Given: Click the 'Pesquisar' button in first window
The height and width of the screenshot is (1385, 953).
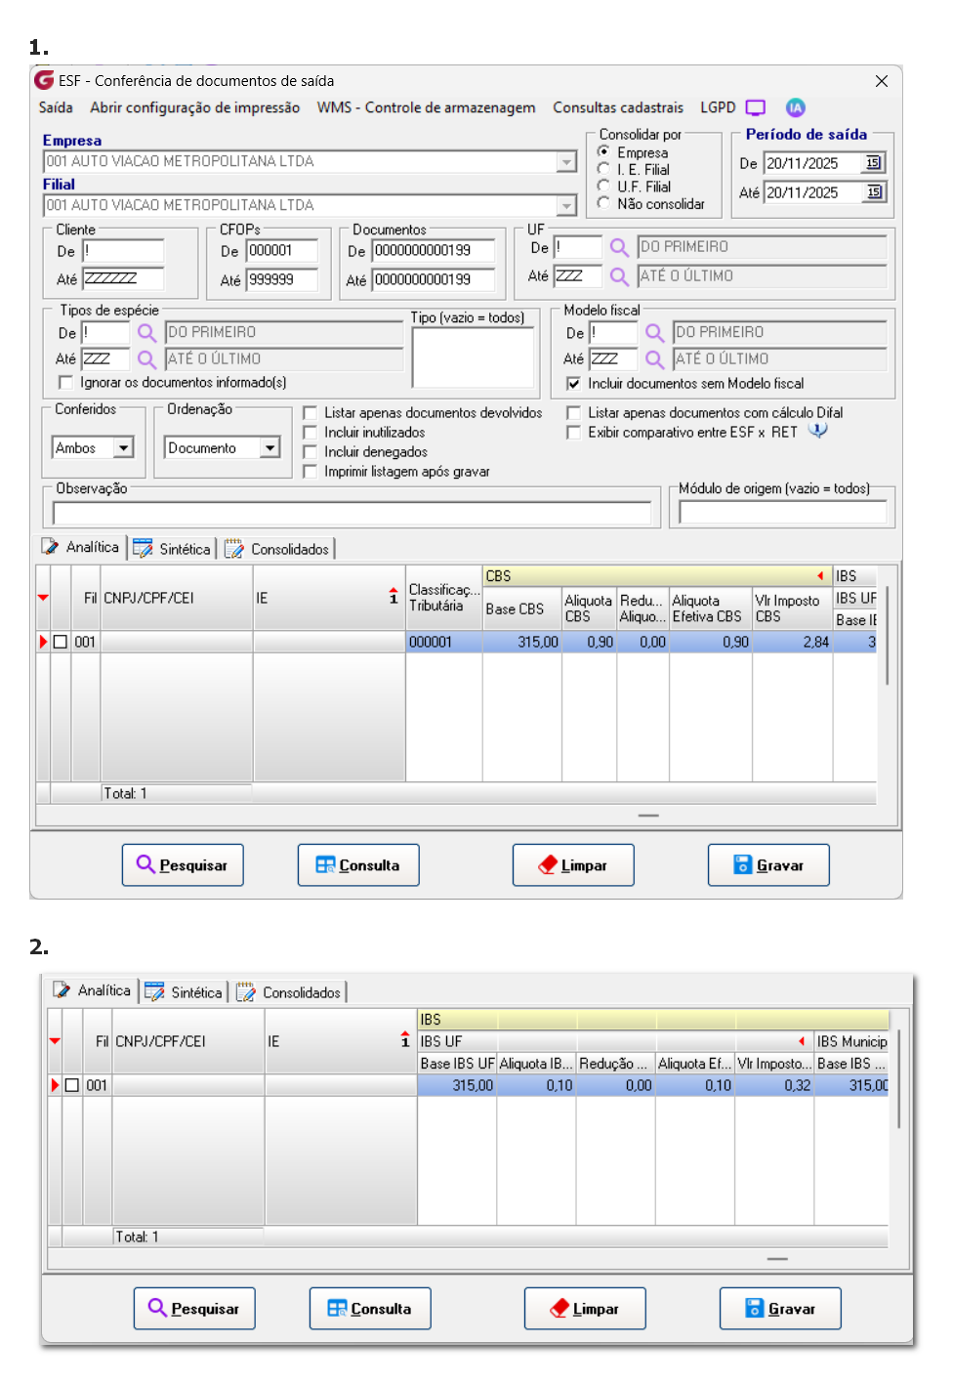Looking at the screenshot, I should click(x=183, y=865).
